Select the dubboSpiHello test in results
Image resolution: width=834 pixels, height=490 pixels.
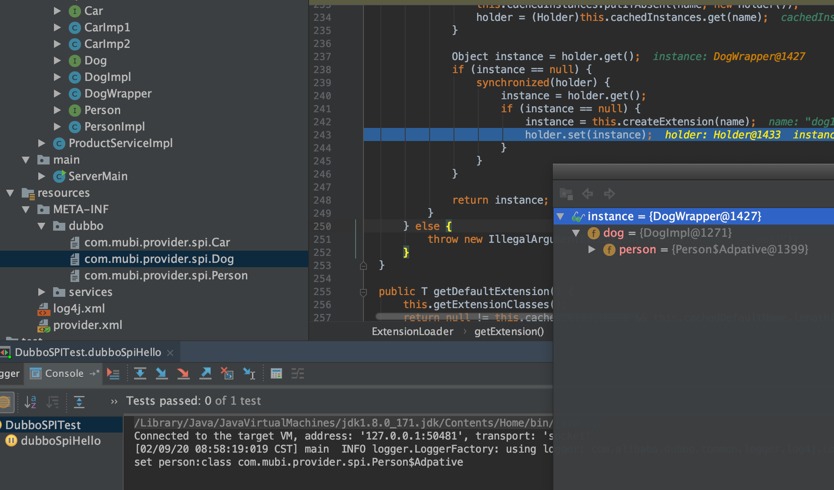point(61,441)
